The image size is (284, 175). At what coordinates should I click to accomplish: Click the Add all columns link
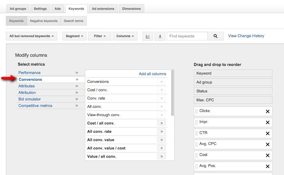click(152, 74)
